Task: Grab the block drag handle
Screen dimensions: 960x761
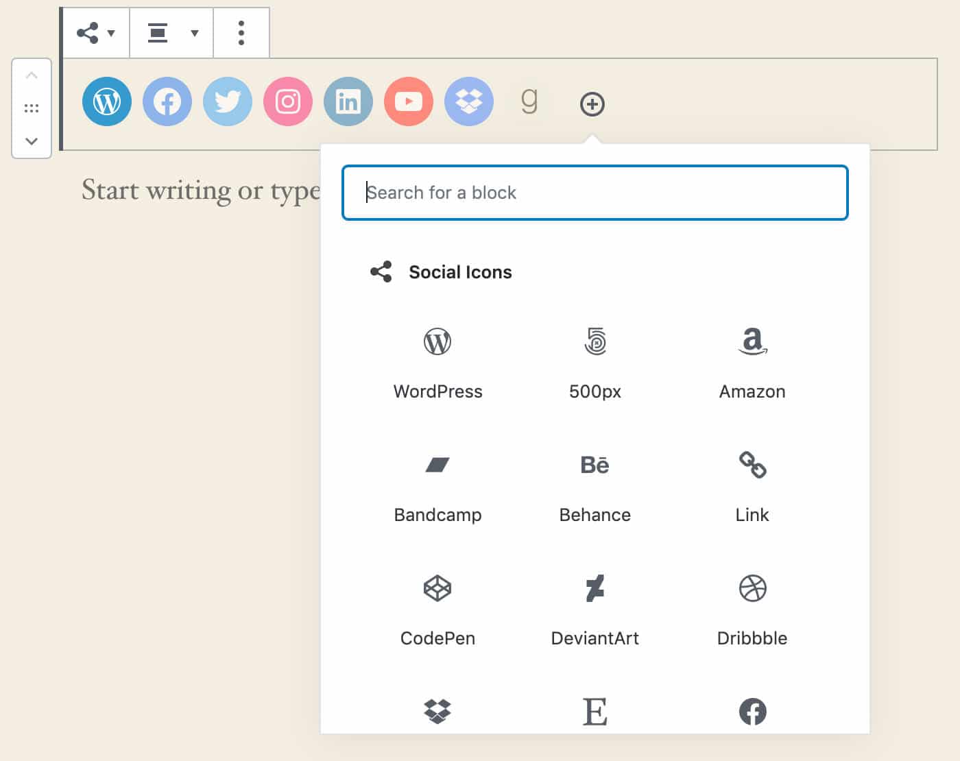Action: pos(32,108)
